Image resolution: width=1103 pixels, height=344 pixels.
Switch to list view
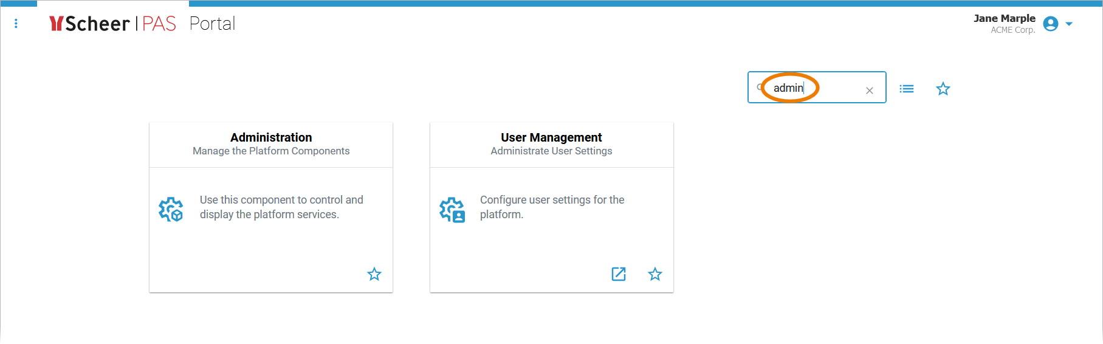pos(906,89)
